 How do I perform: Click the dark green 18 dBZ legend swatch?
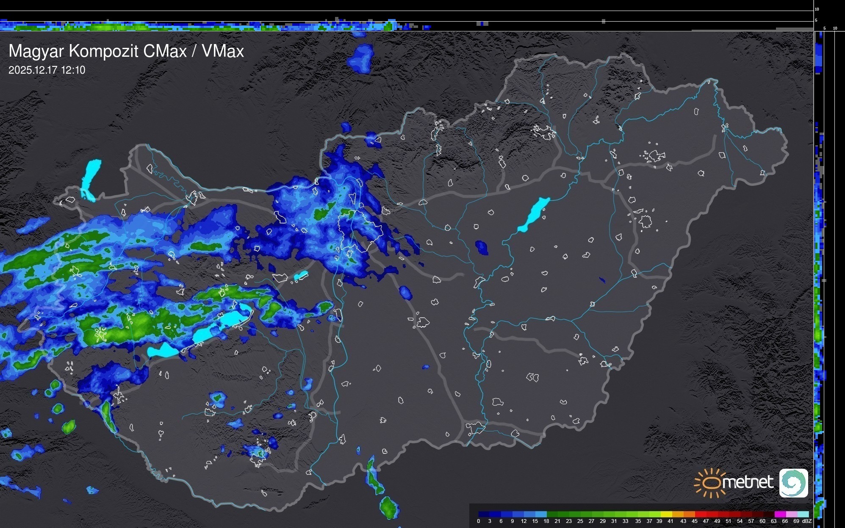(x=552, y=514)
